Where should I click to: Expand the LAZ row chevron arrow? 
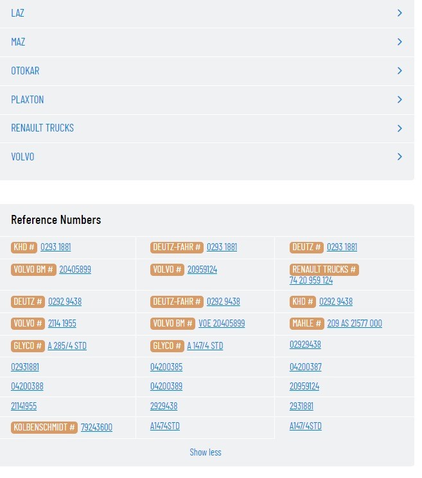[x=400, y=13]
